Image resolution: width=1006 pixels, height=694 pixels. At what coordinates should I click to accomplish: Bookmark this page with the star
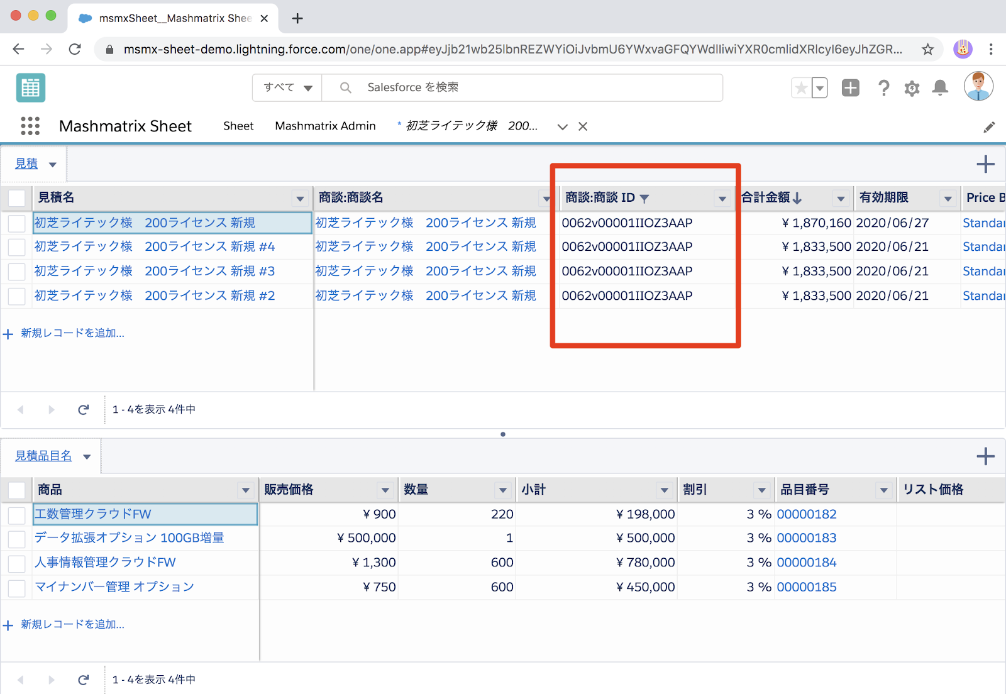tap(927, 49)
